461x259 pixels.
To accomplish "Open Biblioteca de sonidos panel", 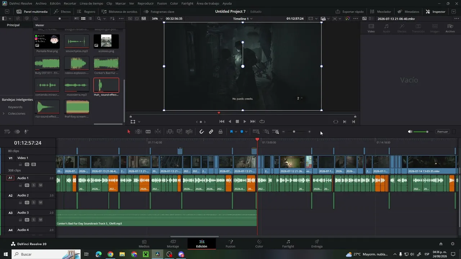I will (x=119, y=12).
